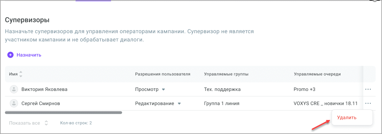The width and height of the screenshot is (382, 134).
Task: Choose Удалить from the context menu
Action: click(347, 117)
